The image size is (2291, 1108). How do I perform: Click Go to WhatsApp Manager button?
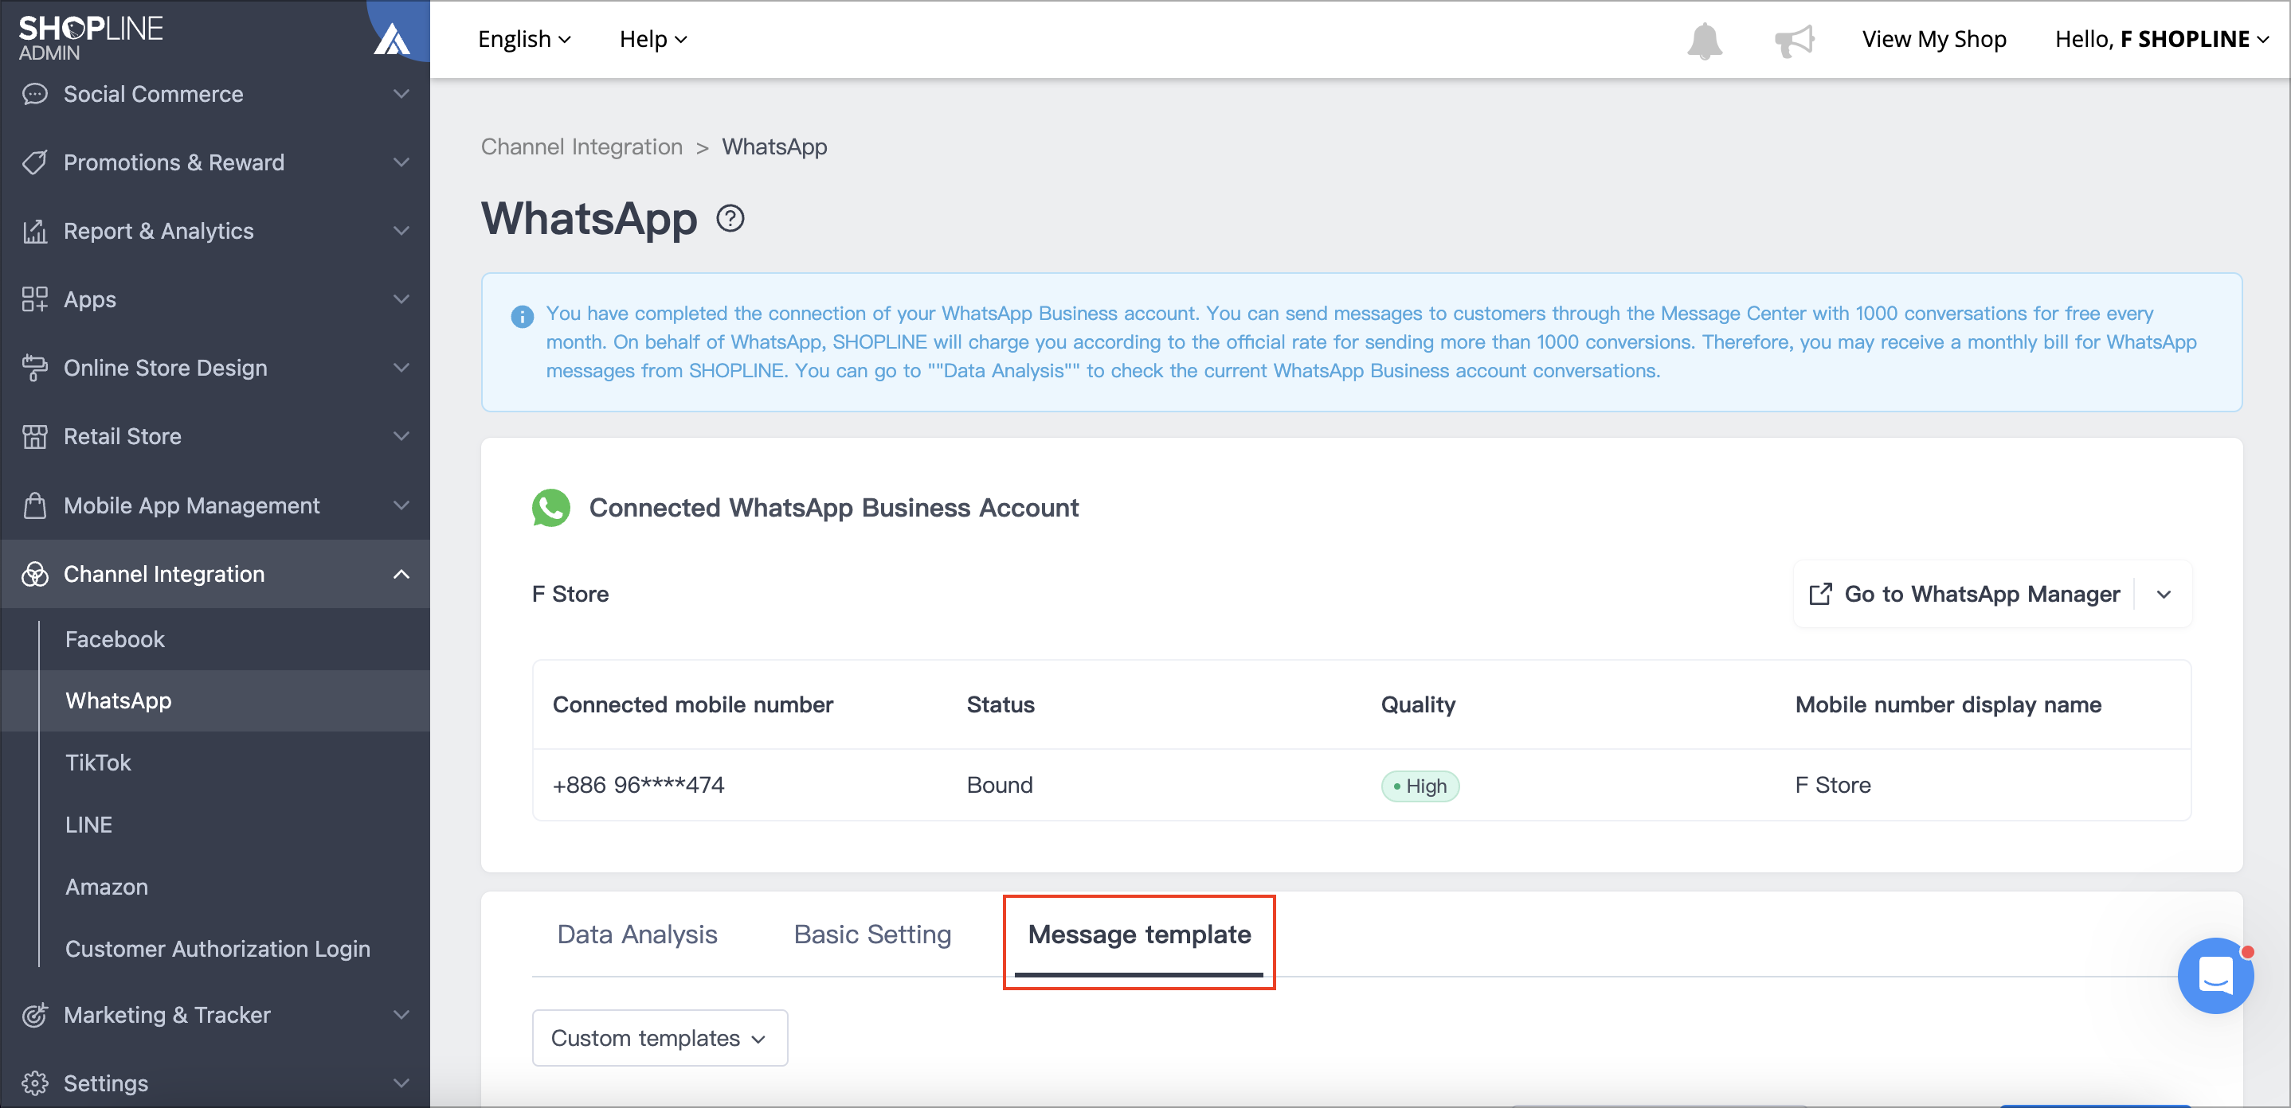(x=1964, y=594)
